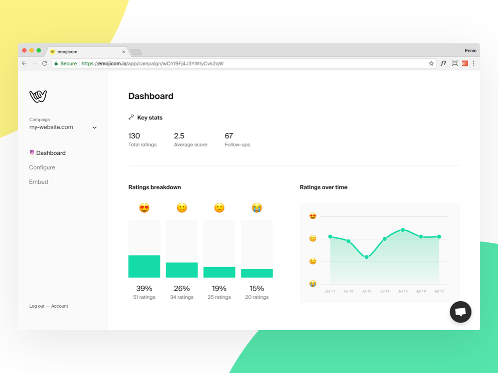Open the Chrome three-dot menu

(x=474, y=63)
